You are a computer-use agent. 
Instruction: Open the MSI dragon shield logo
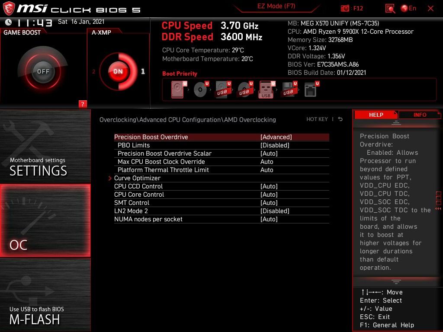click(x=9, y=8)
